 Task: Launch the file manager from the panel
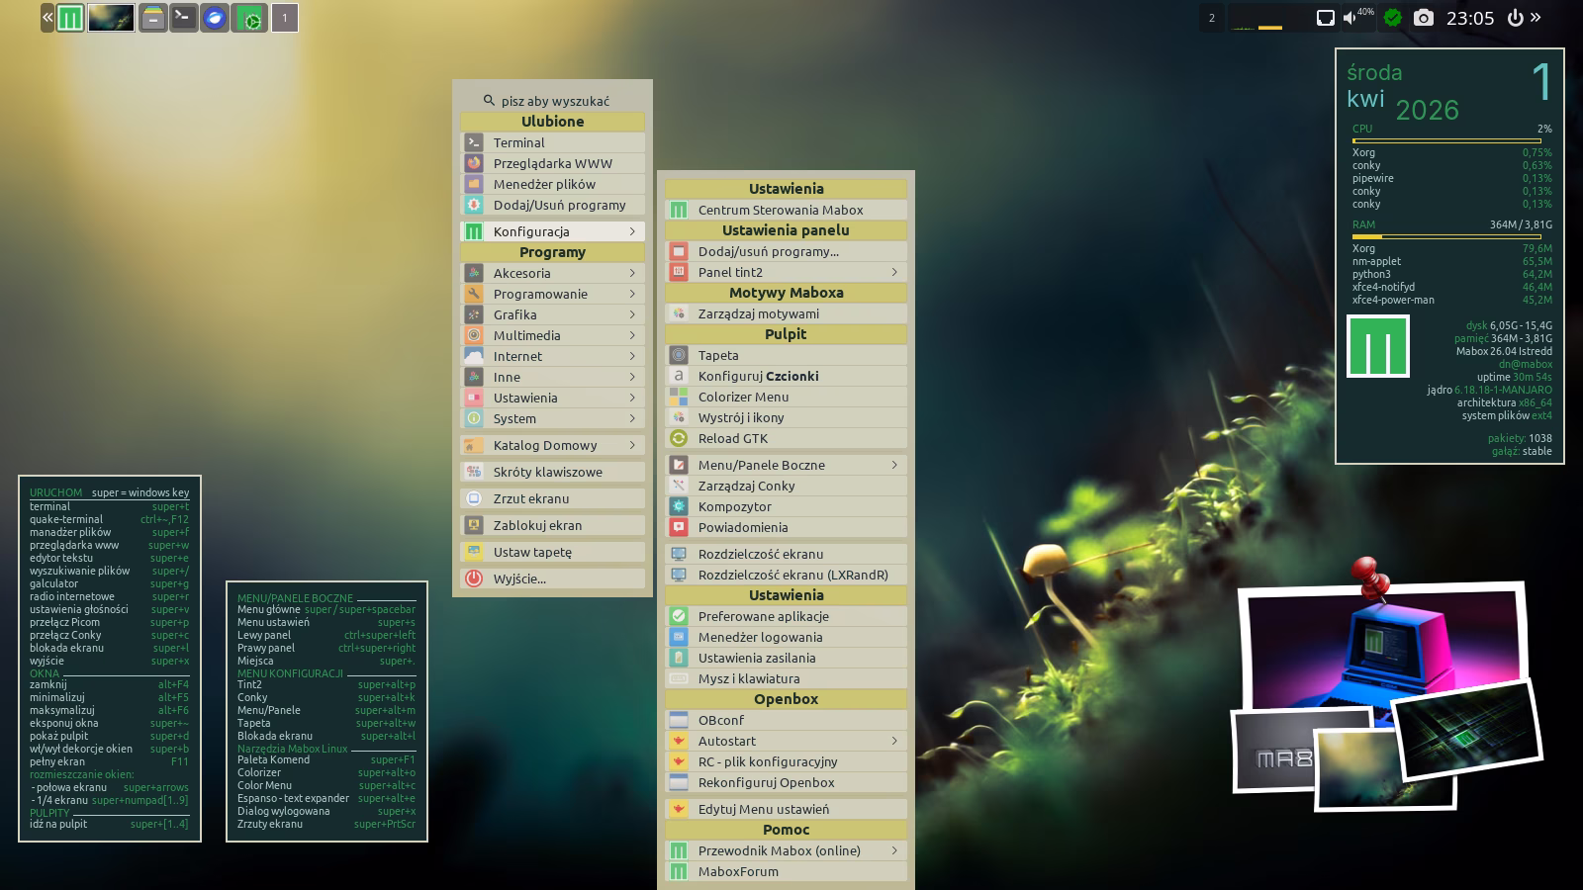[152, 18]
